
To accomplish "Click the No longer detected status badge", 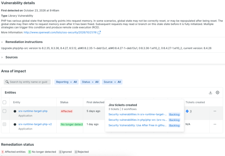I will click(x=71, y=125).
